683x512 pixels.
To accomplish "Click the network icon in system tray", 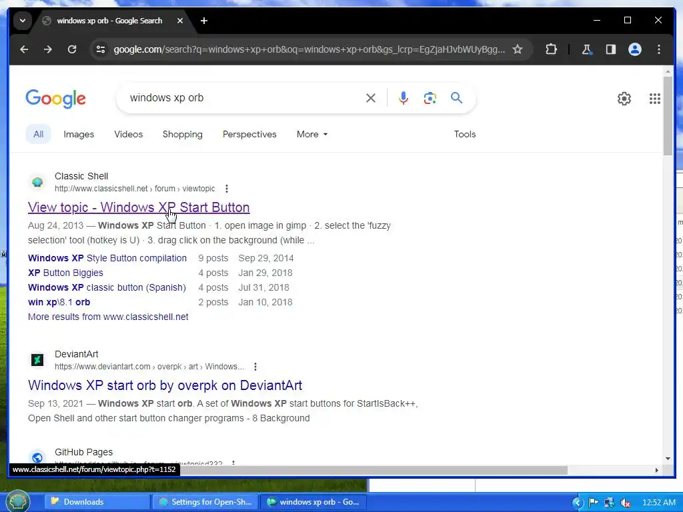I will point(609,503).
